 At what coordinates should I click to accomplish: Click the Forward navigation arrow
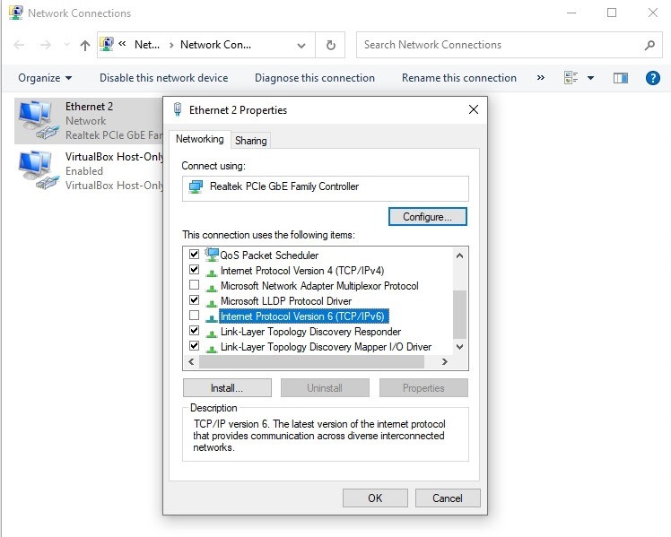tap(46, 45)
